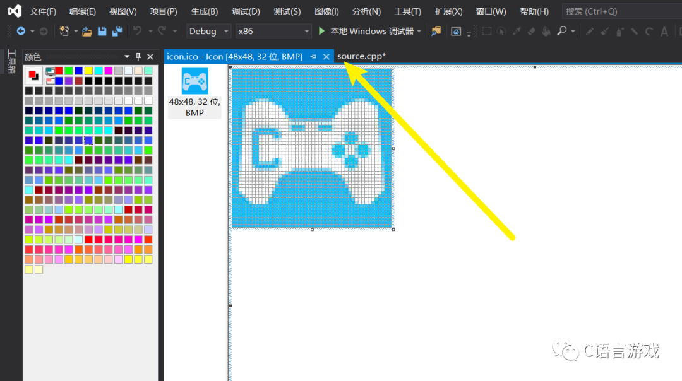Pick the yellow swatch in top palette row

(x=89, y=71)
